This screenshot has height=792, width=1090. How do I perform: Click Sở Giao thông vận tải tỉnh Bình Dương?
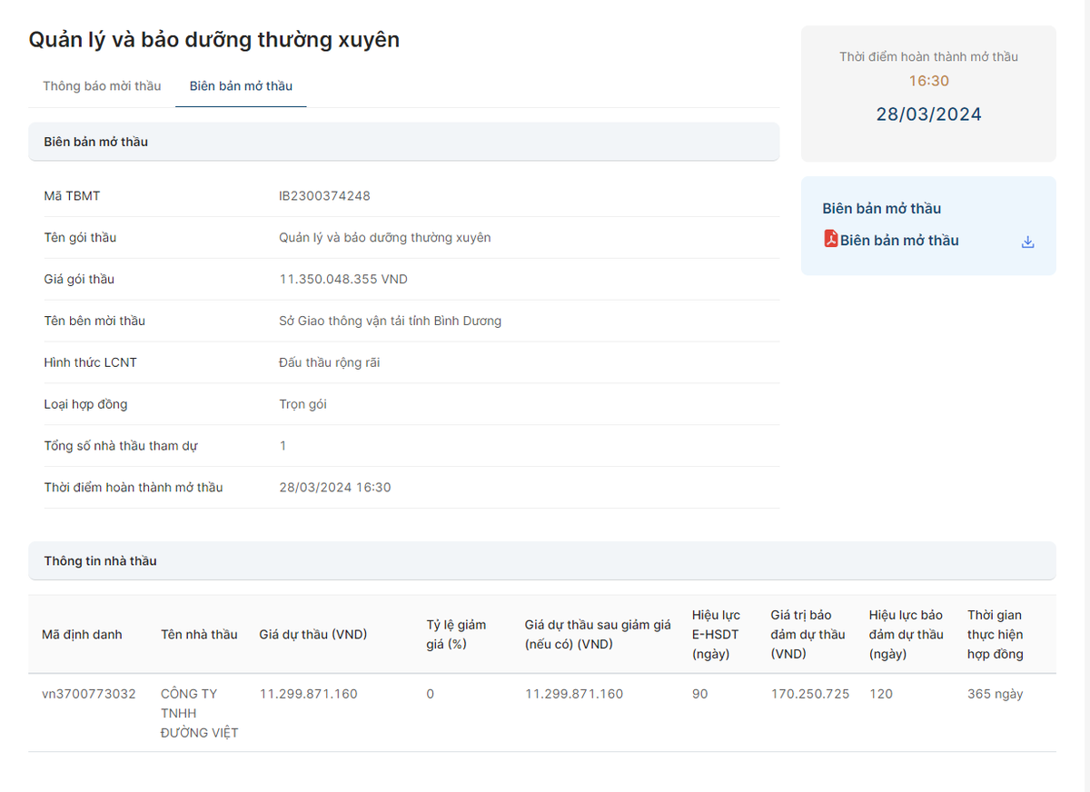390,322
